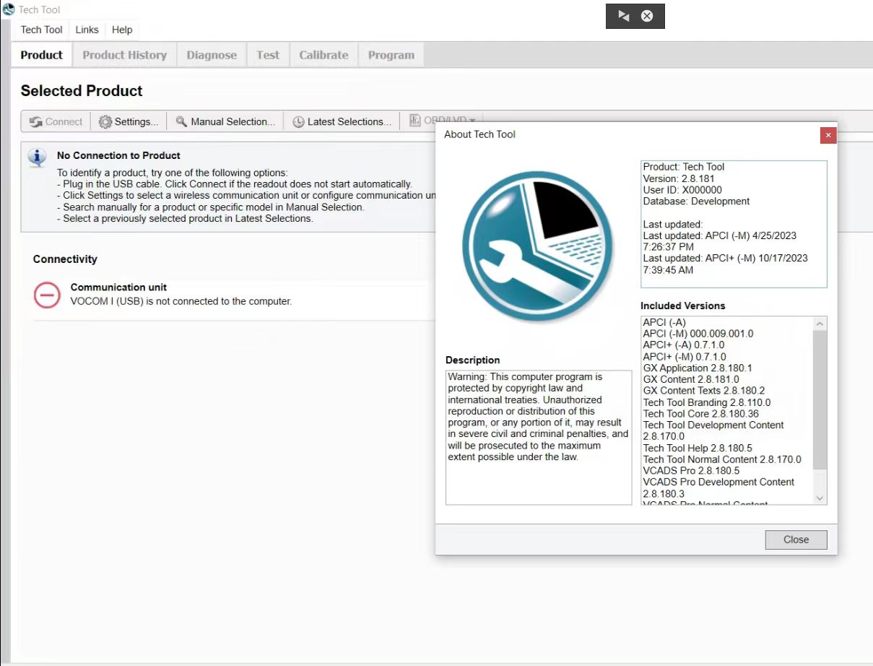Click the Included Versions label
Screen dimensions: 873x666
[x=682, y=306]
